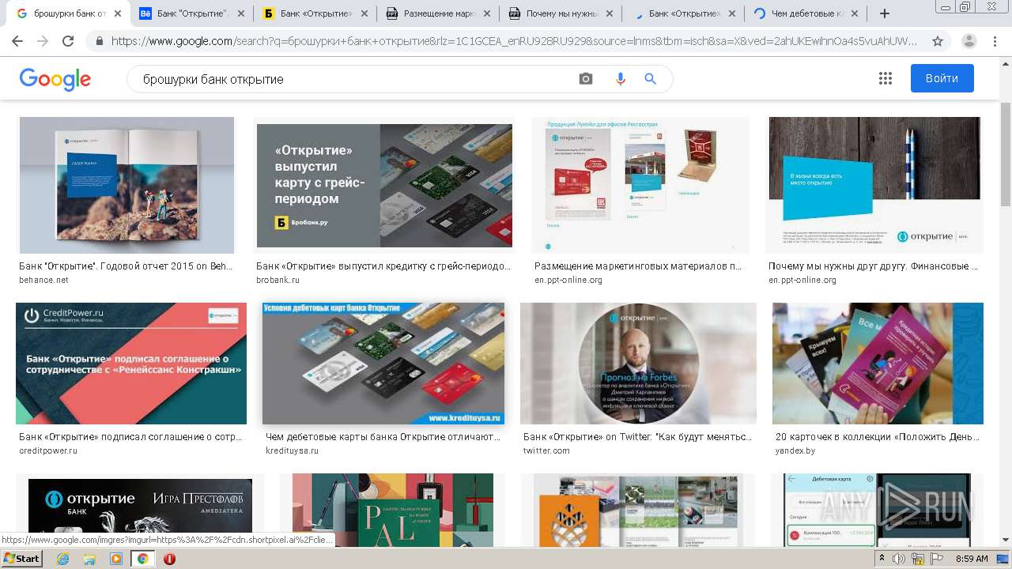Open Почему мы нужны друг другу image
This screenshot has width=1012, height=569.
874,185
